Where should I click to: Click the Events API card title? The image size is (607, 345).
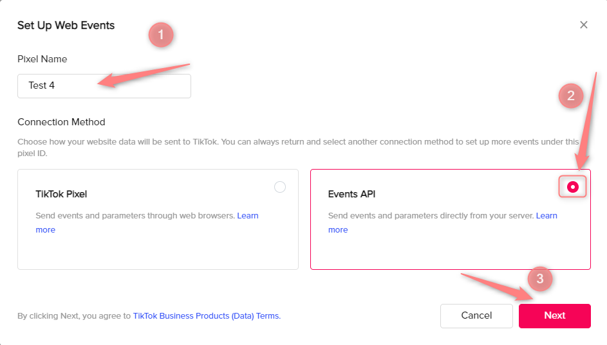351,194
